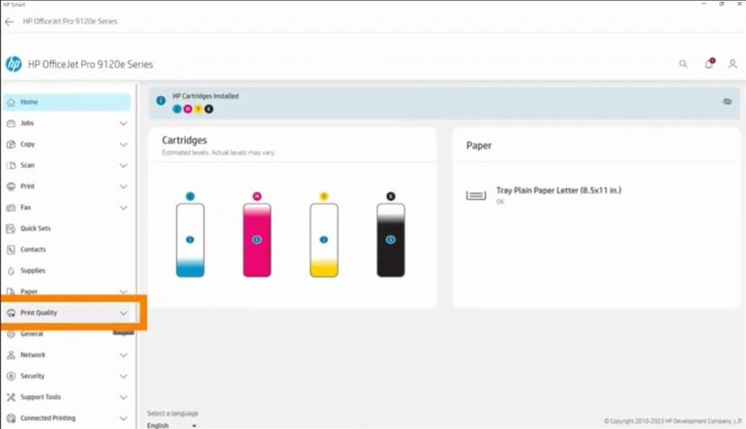Open the user account icon

732,64
